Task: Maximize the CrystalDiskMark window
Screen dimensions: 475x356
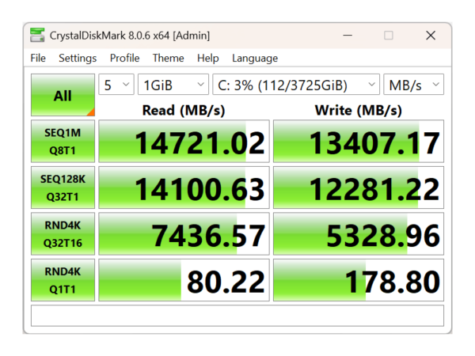Action: 388,35
